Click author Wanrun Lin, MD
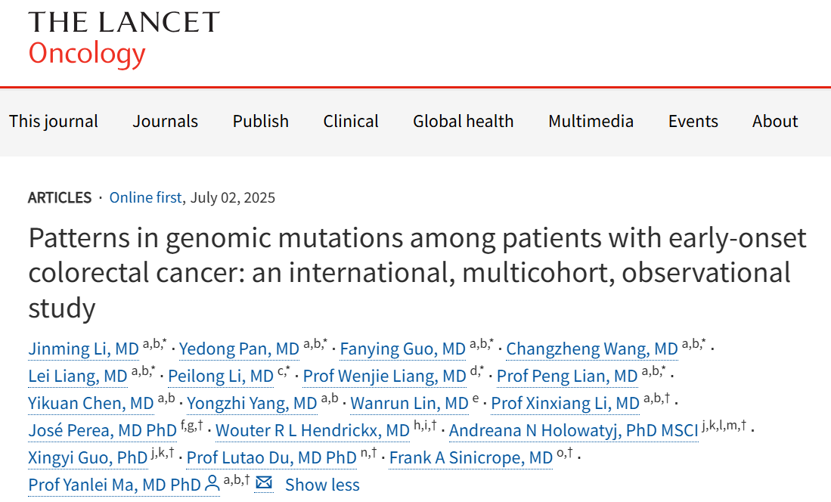 (409, 404)
